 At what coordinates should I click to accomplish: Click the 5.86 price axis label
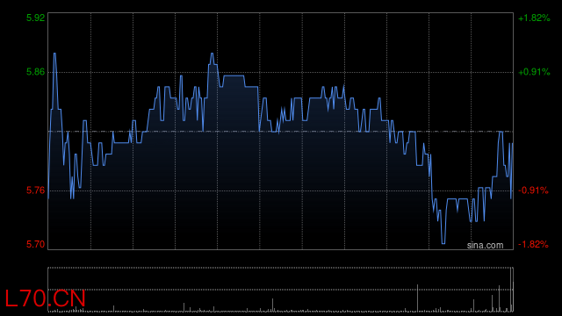pyautogui.click(x=35, y=72)
